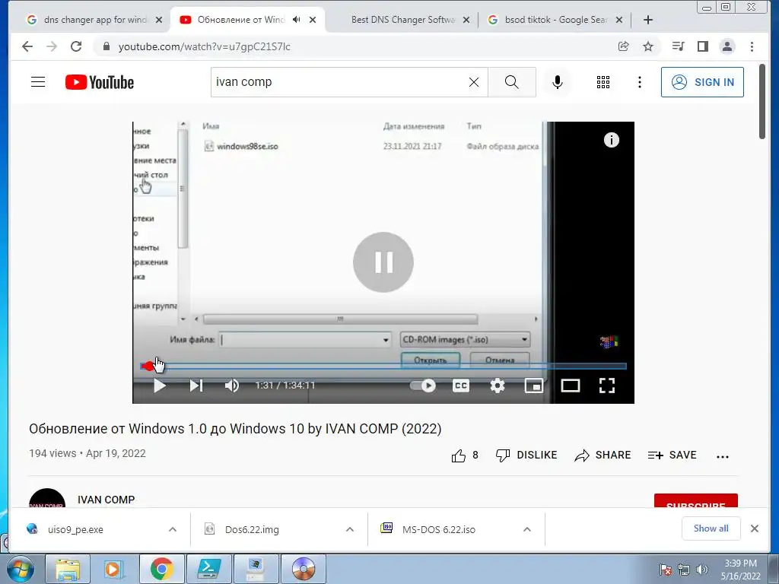The width and height of the screenshot is (779, 584).
Task: Bookmark this page with star icon
Action: 648,46
